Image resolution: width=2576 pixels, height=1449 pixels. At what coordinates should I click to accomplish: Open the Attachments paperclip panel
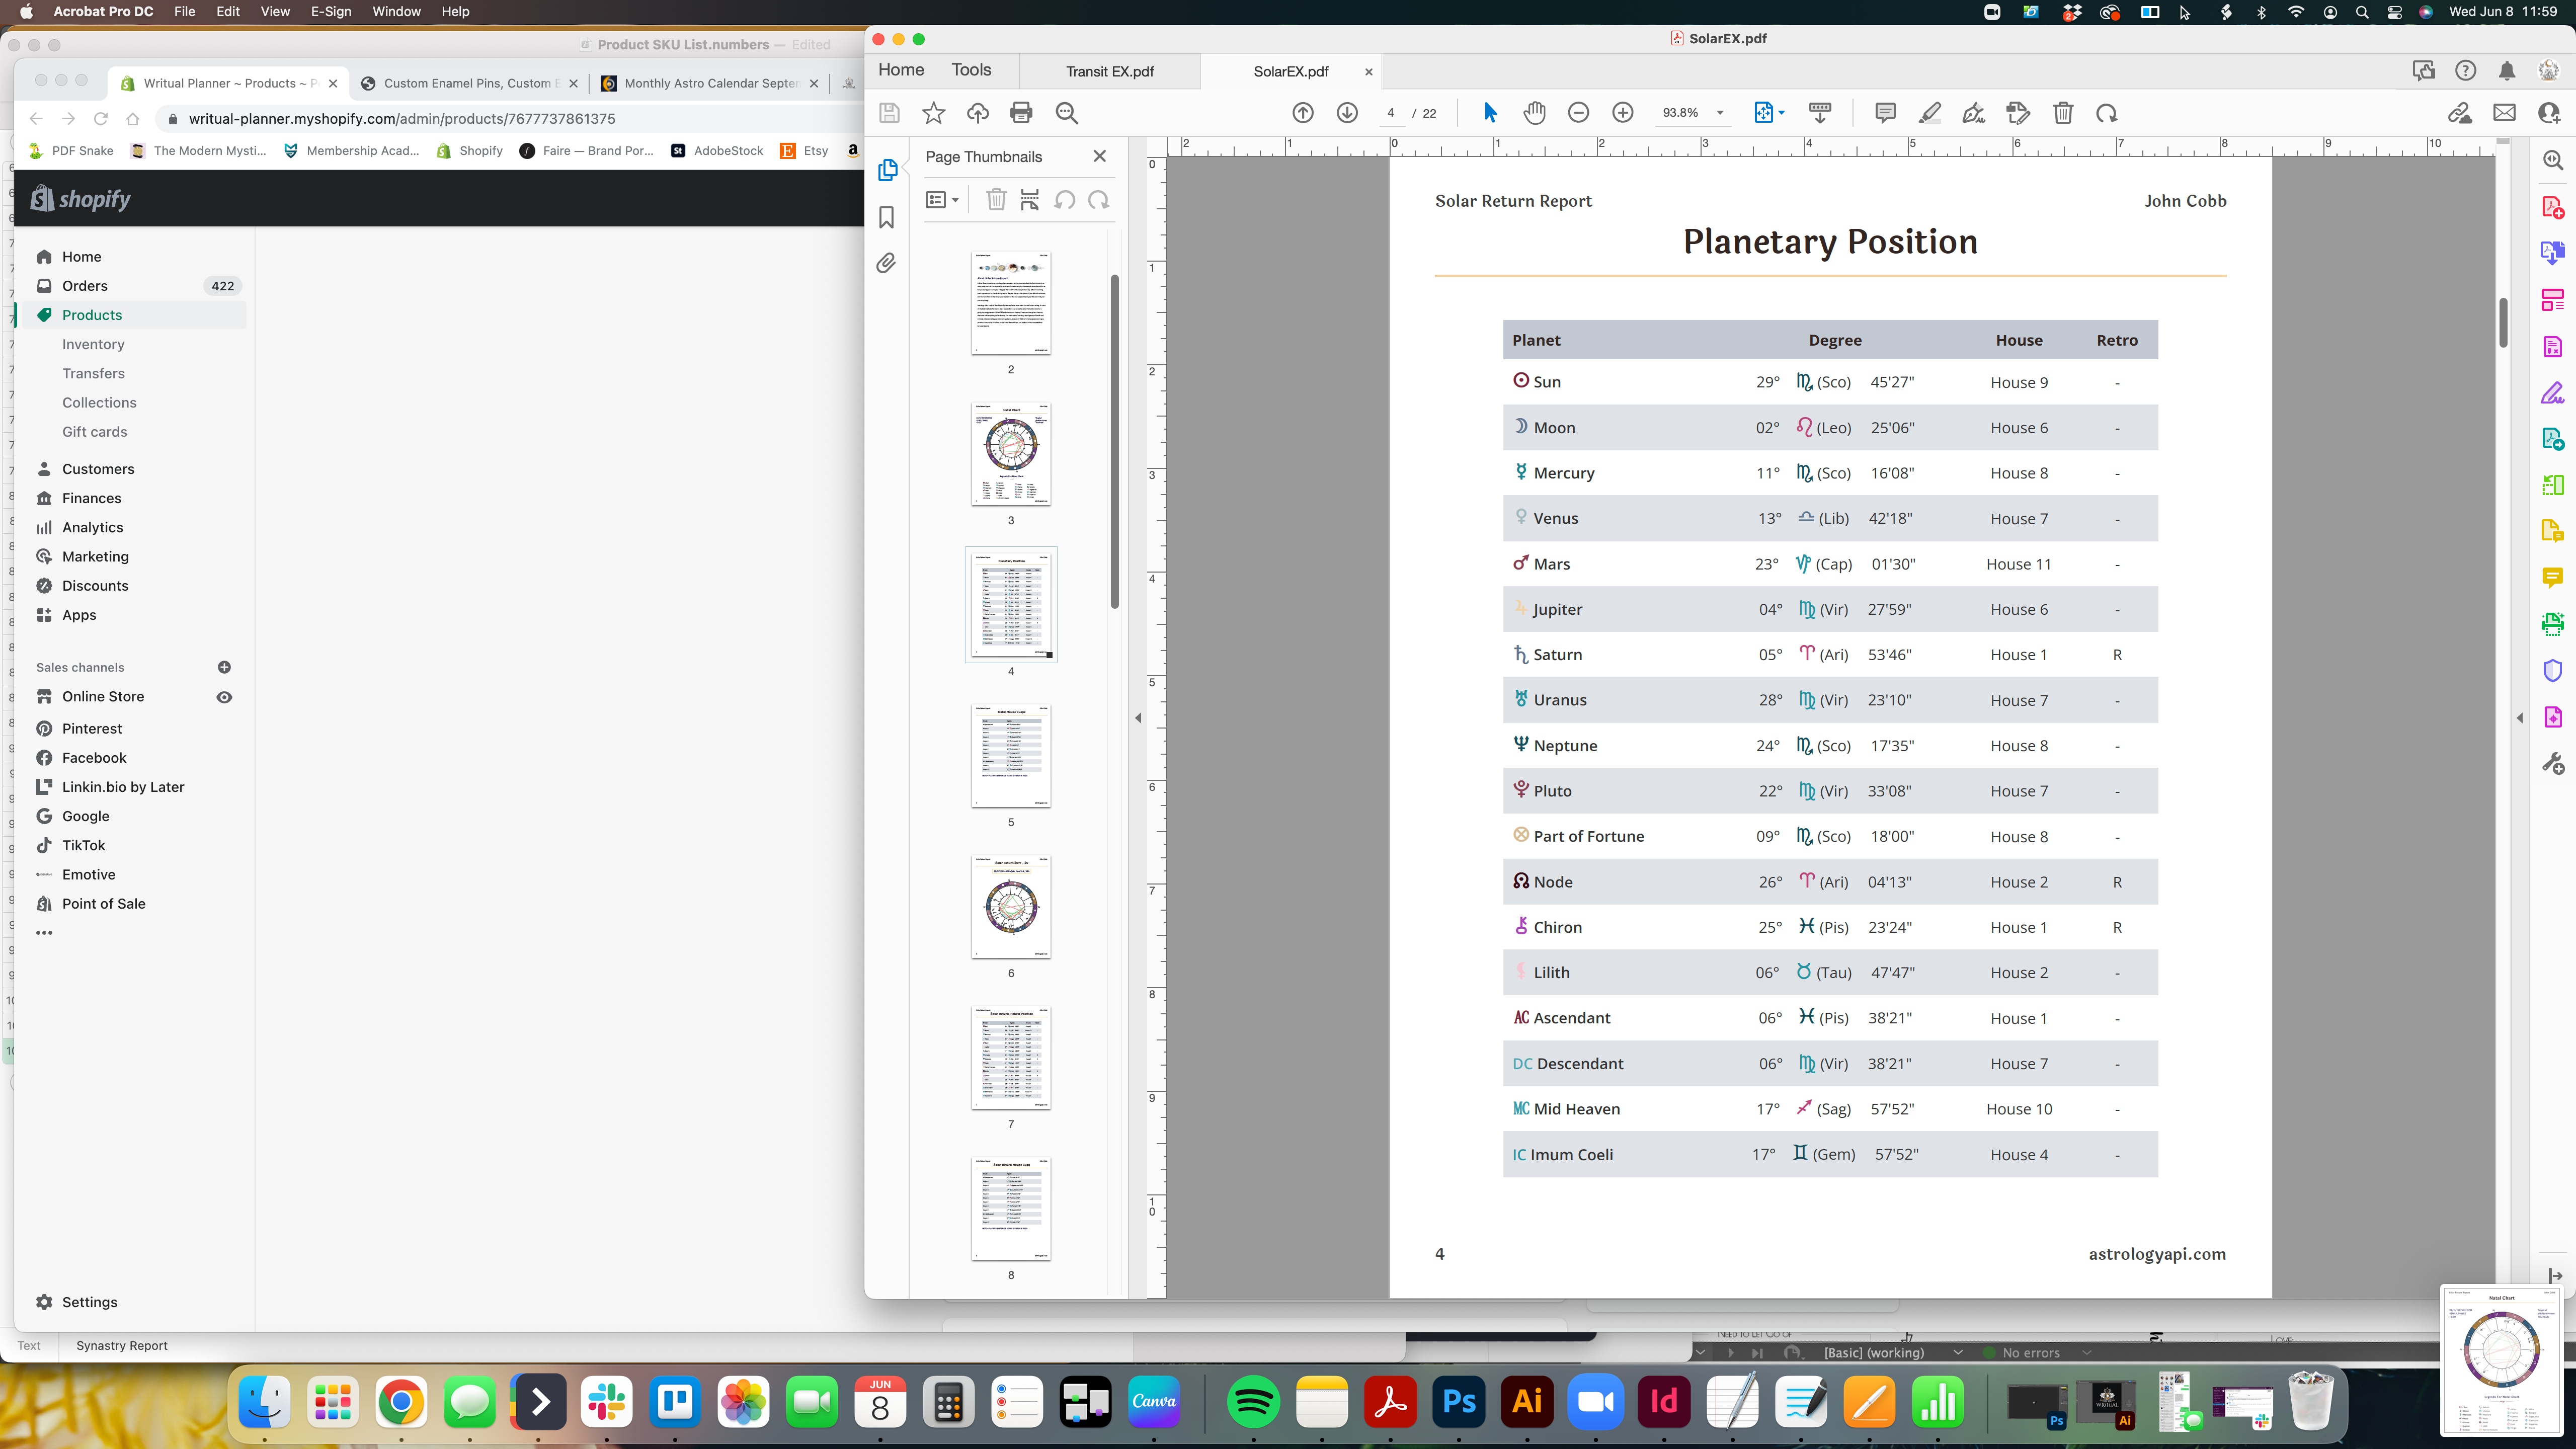coord(886,263)
